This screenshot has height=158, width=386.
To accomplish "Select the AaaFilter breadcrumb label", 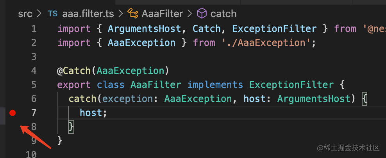I will tap(163, 14).
